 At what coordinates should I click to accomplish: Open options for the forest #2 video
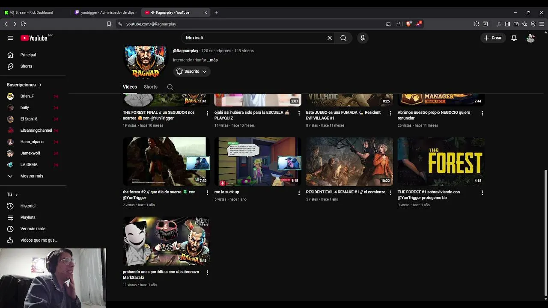[208, 193]
